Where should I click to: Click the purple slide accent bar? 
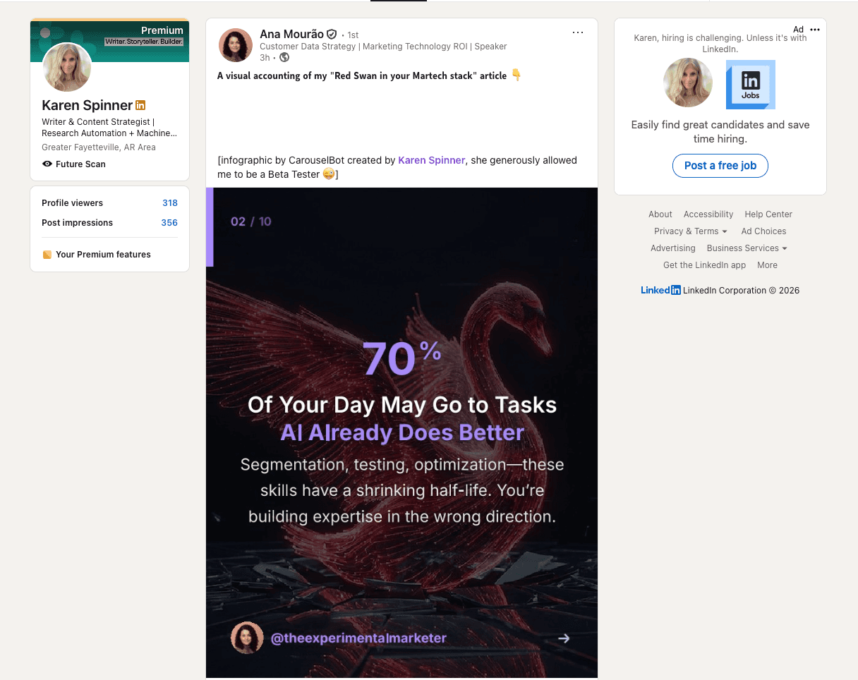210,227
